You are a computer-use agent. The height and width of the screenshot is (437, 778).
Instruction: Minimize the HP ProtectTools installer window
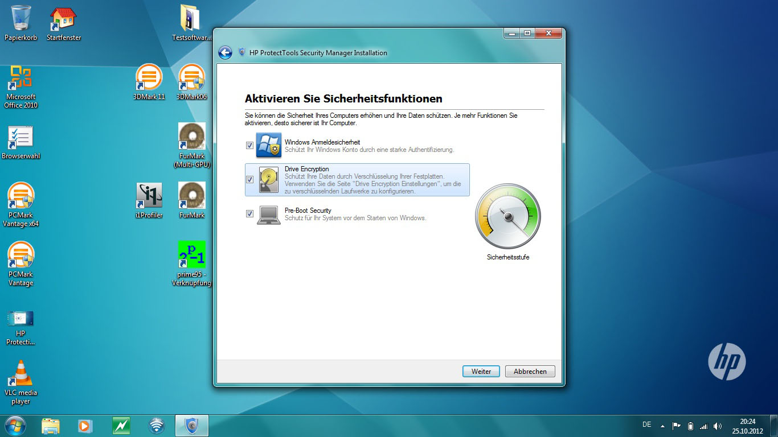pyautogui.click(x=511, y=33)
